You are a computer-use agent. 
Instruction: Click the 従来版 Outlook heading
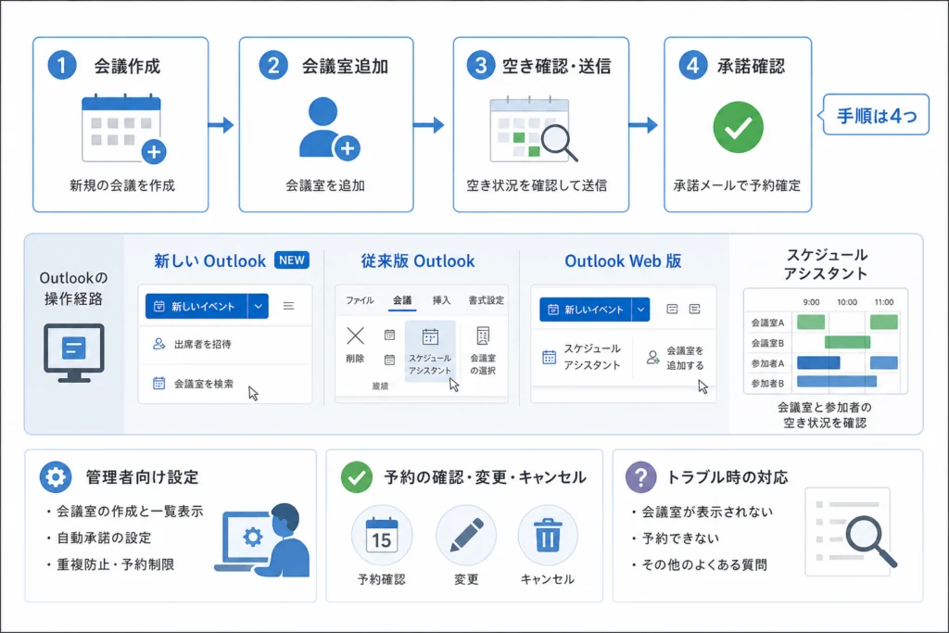pos(418,260)
